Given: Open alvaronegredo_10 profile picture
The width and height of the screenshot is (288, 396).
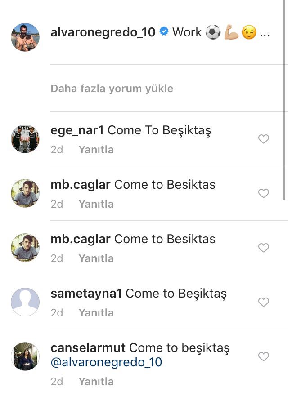Looking at the screenshot, I should pyautogui.click(x=25, y=37).
